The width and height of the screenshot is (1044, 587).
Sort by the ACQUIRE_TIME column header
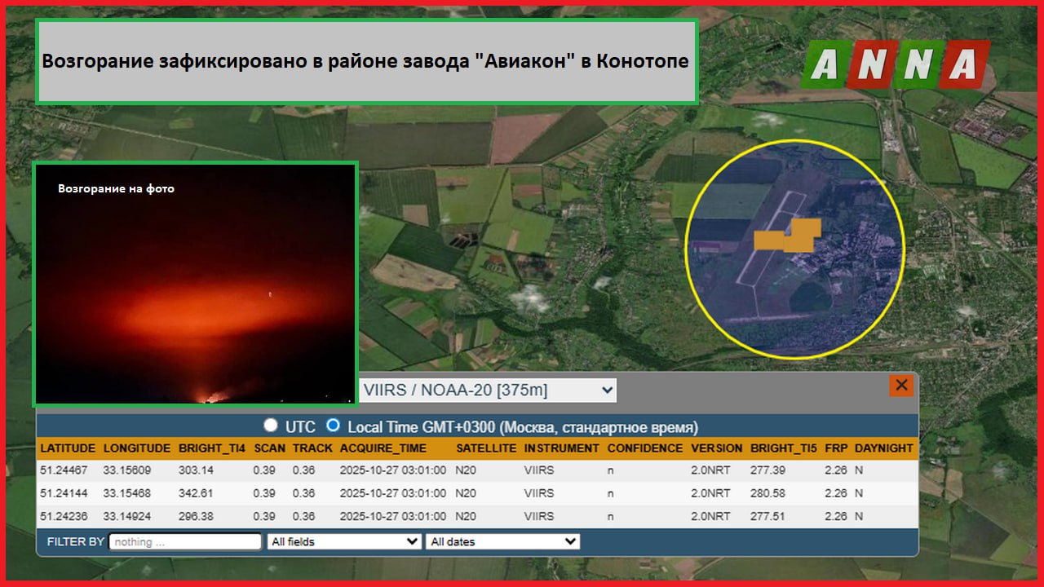click(x=383, y=448)
